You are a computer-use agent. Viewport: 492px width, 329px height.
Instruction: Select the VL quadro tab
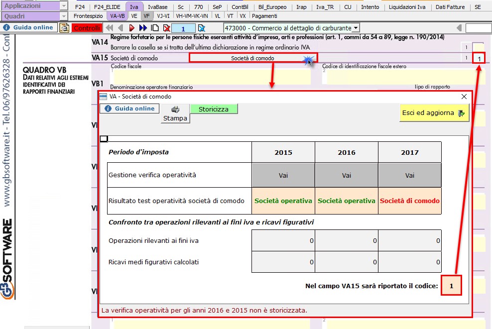pos(218,16)
